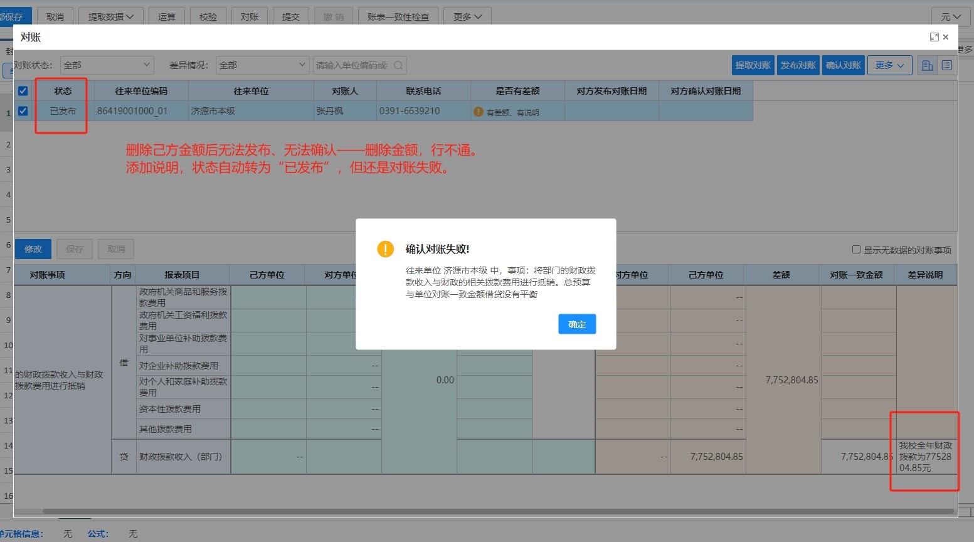Click the greyed 取消 button beside 保存

pos(116,249)
